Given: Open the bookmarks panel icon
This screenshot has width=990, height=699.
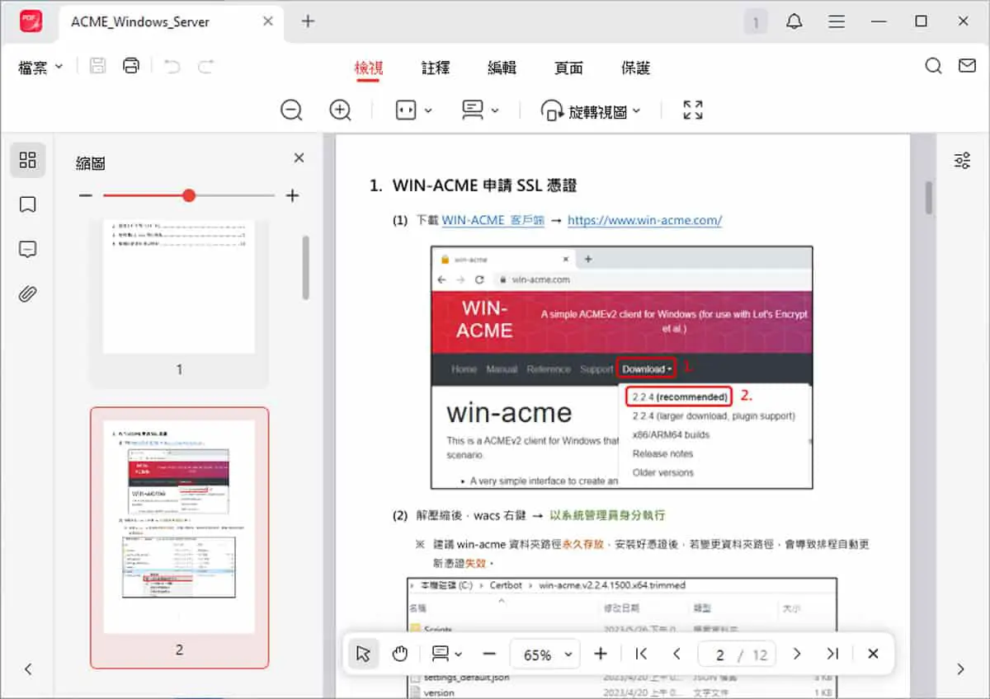Looking at the screenshot, I should point(27,204).
